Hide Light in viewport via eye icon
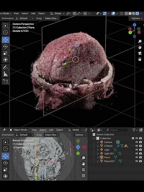 [137, 150]
